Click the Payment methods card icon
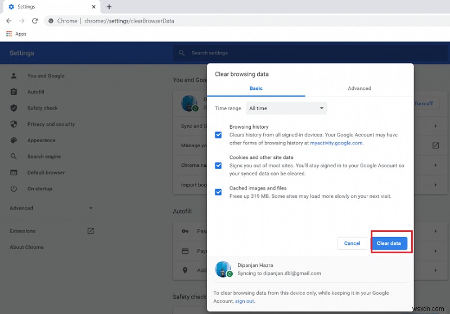Screen dimensions: 450x314 tap(185, 251)
